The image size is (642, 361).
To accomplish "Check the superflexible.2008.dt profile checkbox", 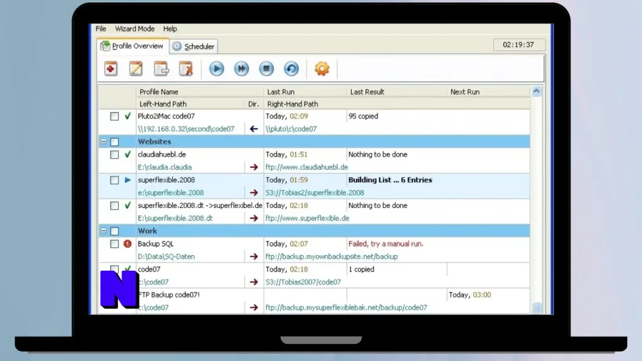I will coord(115,206).
